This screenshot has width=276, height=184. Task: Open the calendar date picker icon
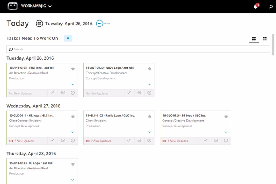click(x=39, y=24)
